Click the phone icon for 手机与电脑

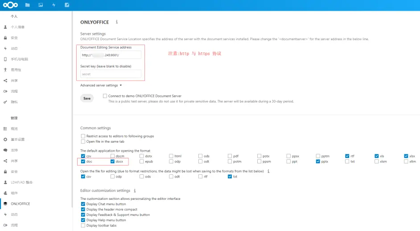[x=5, y=59]
